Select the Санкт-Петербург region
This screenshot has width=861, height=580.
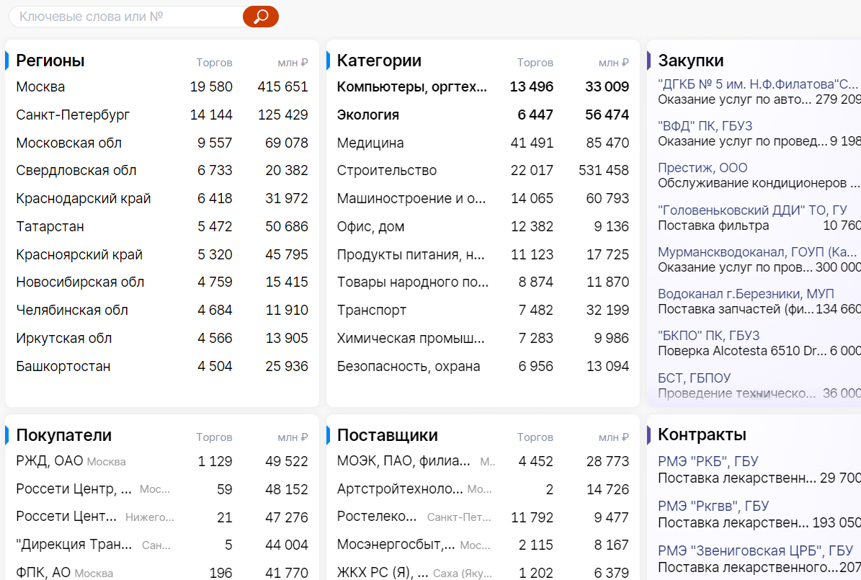(72, 115)
